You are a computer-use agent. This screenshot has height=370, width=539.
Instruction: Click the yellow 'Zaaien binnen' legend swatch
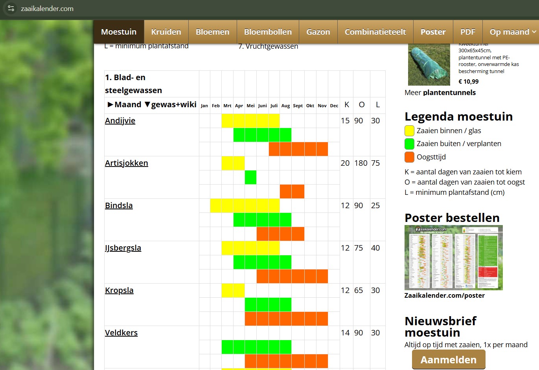[409, 131]
